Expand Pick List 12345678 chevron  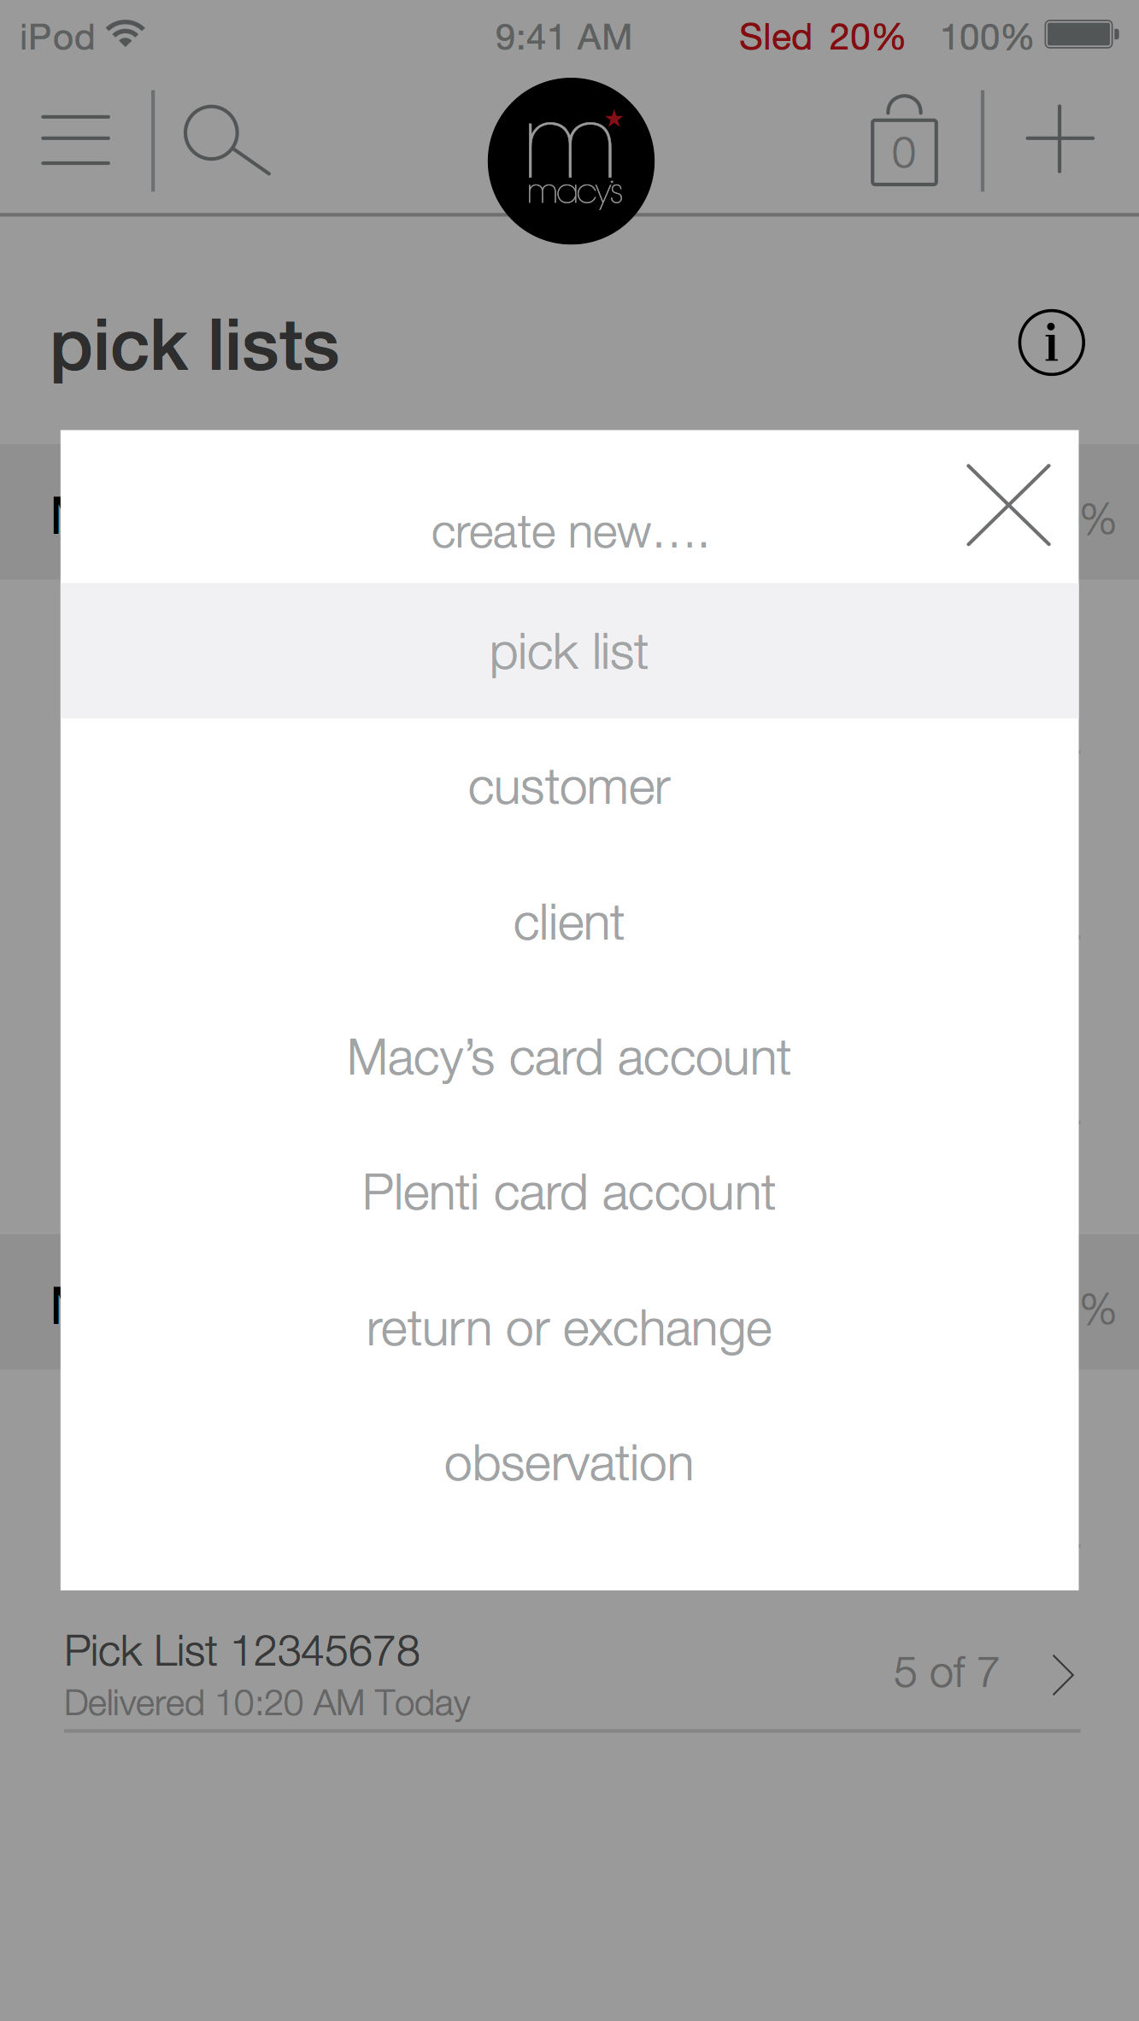pyautogui.click(x=1063, y=1674)
